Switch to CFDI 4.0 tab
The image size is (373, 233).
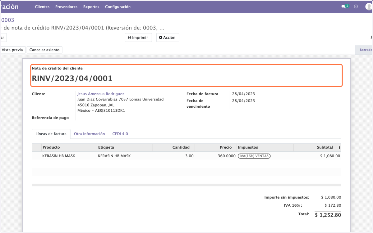[120, 134]
